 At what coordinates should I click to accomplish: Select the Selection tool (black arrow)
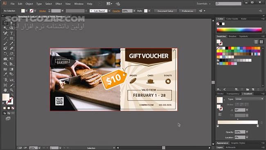coord(5,23)
